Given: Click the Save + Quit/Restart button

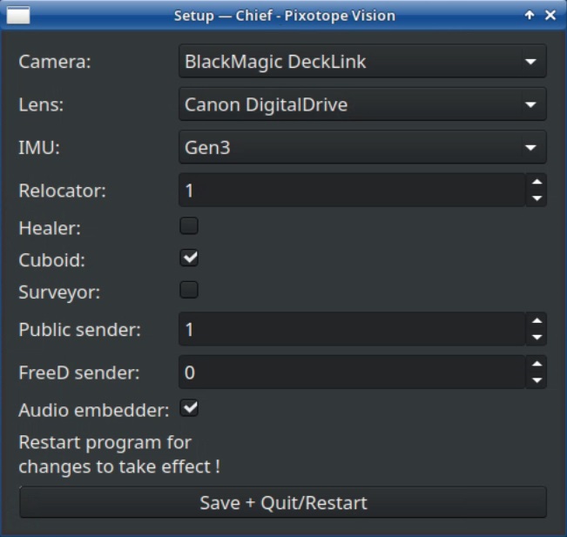Looking at the screenshot, I should pyautogui.click(x=283, y=503).
